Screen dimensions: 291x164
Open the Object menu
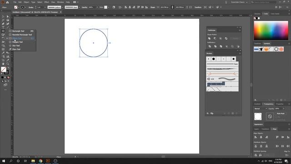pyautogui.click(x=26, y=2)
